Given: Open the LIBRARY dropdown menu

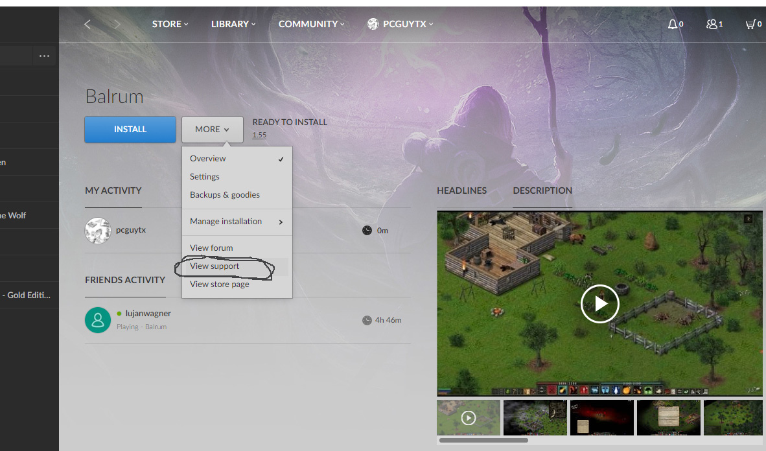Looking at the screenshot, I should 233,24.
